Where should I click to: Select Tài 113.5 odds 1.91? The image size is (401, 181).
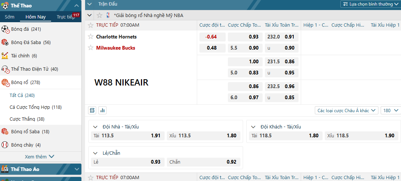click(127, 136)
